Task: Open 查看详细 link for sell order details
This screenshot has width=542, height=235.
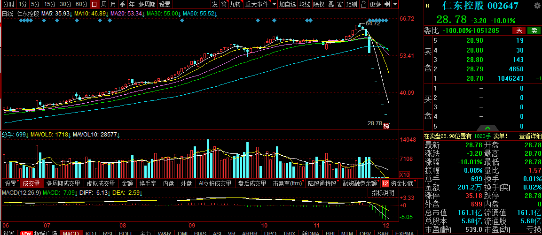Action: coord(530,136)
